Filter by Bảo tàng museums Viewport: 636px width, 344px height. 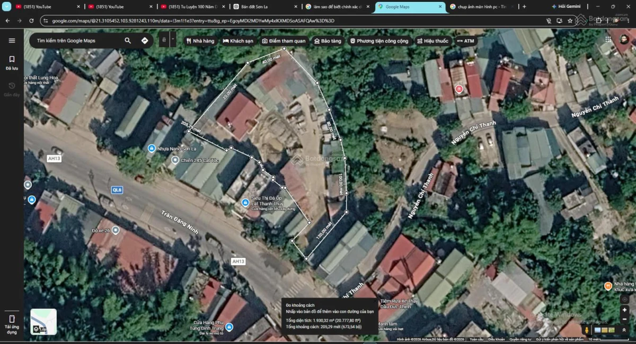[x=328, y=41]
